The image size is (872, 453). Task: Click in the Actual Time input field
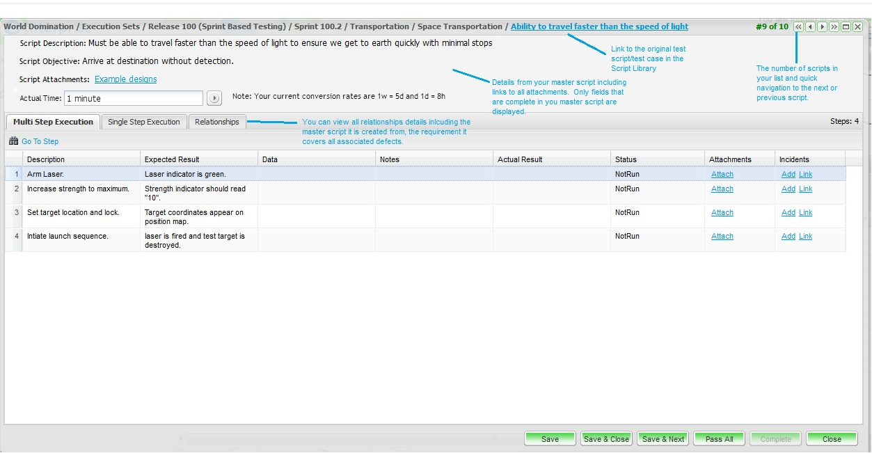pos(133,99)
